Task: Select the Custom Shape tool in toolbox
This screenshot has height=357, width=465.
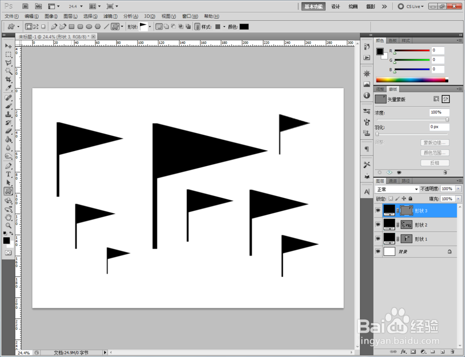Action: (8, 191)
